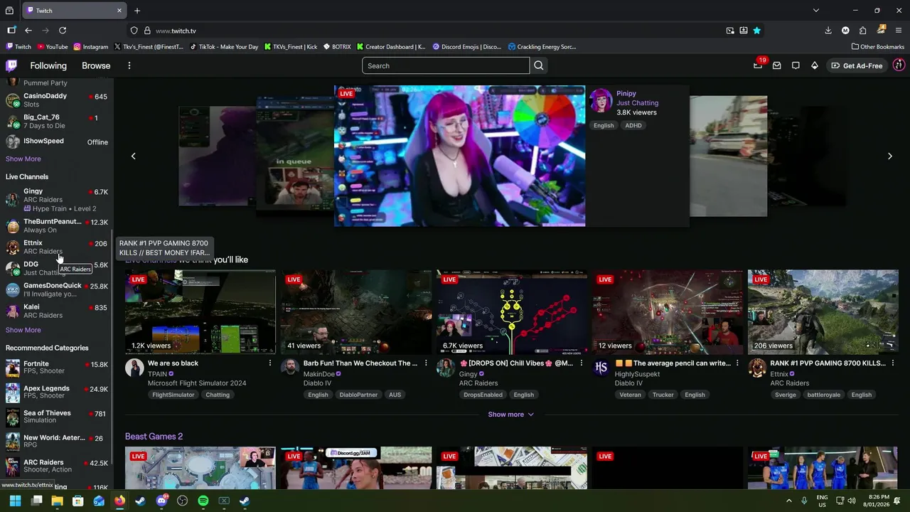Image resolution: width=910 pixels, height=512 pixels.
Task: Click the Windows Start button
Action: [15, 501]
